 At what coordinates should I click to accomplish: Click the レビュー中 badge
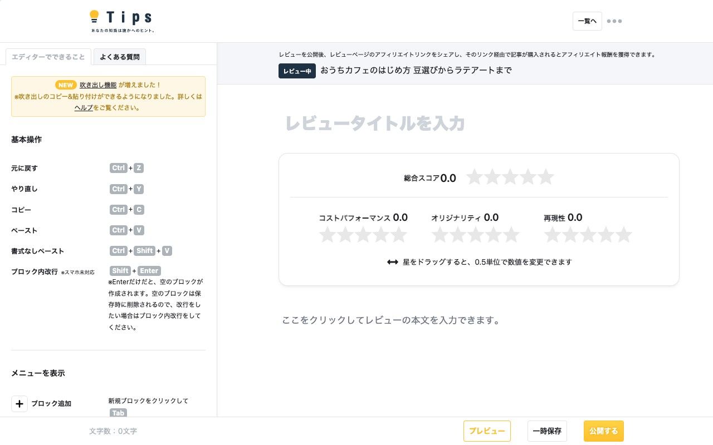(297, 71)
